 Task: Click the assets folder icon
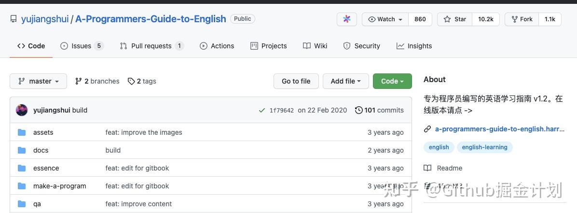pos(22,132)
